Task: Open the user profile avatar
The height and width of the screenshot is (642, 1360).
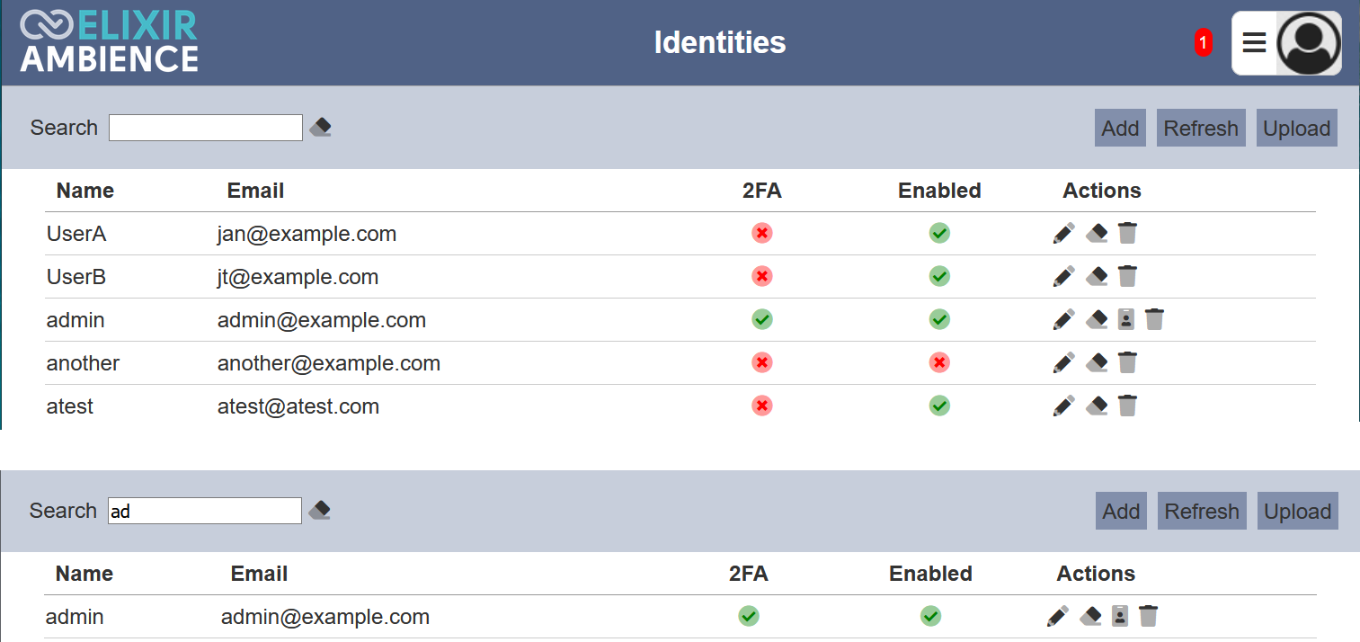Action: pyautogui.click(x=1309, y=43)
